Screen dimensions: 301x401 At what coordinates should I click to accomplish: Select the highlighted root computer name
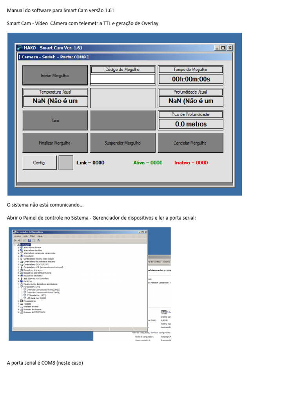pyautogui.click(x=25, y=245)
